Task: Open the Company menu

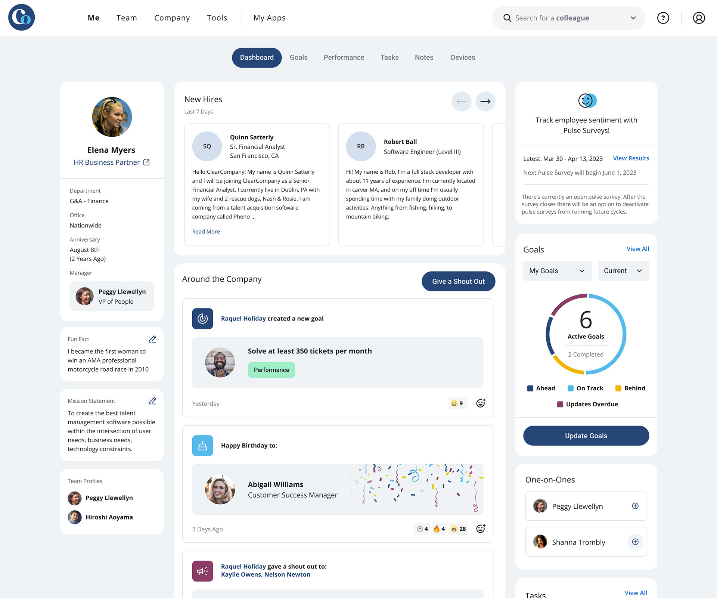Action: point(172,18)
